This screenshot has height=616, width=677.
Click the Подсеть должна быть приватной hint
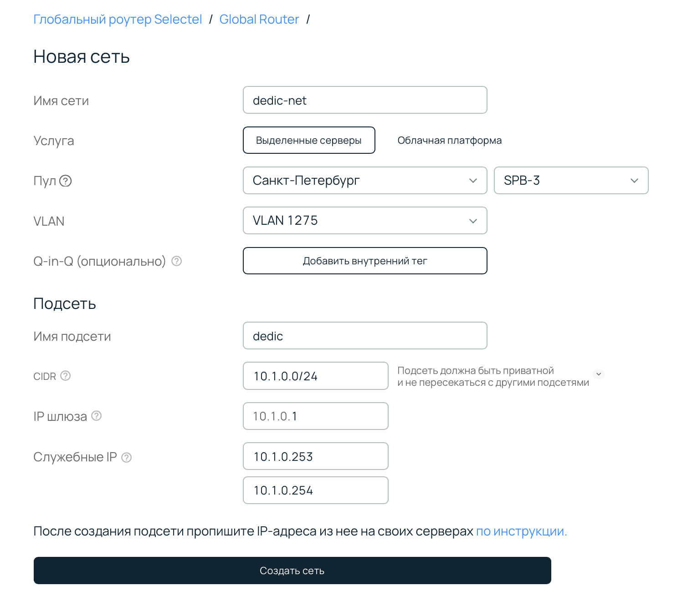click(x=493, y=376)
